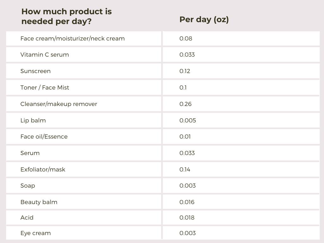Select the Vitamin C serum product cell

tap(45, 55)
